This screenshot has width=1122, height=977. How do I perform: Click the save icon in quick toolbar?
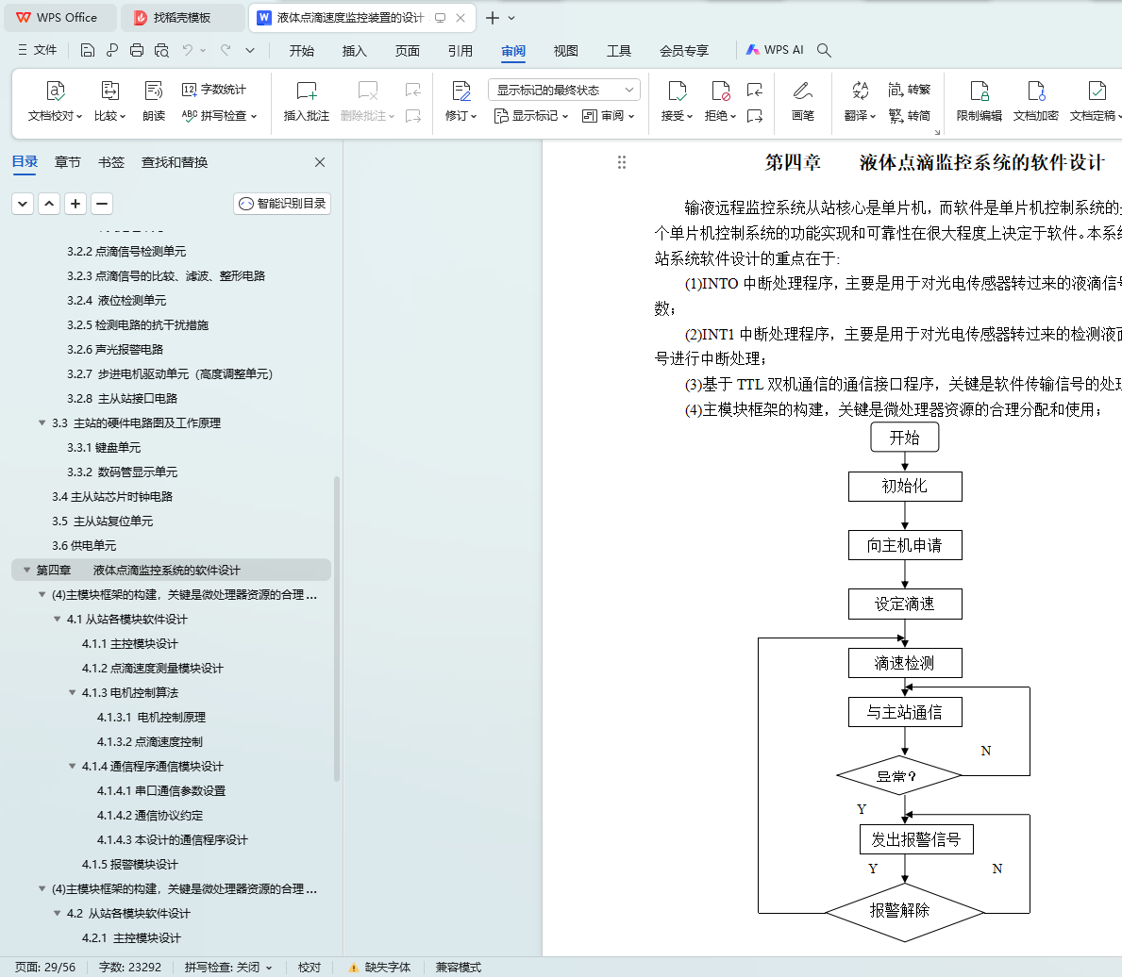[x=88, y=50]
